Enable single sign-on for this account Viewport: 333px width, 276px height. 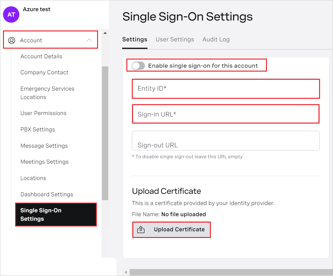pyautogui.click(x=138, y=65)
